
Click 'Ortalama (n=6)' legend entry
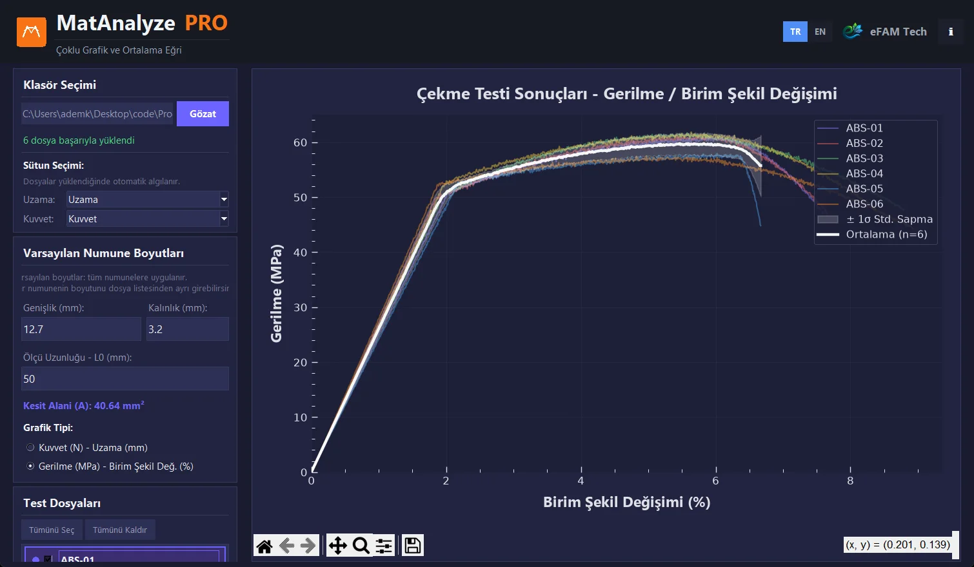[x=872, y=234]
